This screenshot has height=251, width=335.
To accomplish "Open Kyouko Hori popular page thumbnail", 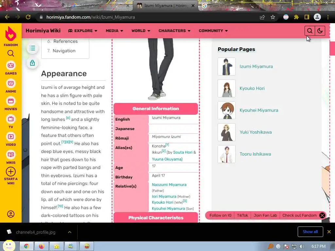I will pyautogui.click(x=226, y=88).
